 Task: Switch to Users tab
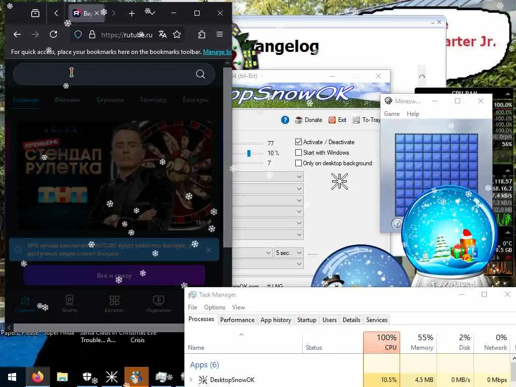[x=330, y=320]
